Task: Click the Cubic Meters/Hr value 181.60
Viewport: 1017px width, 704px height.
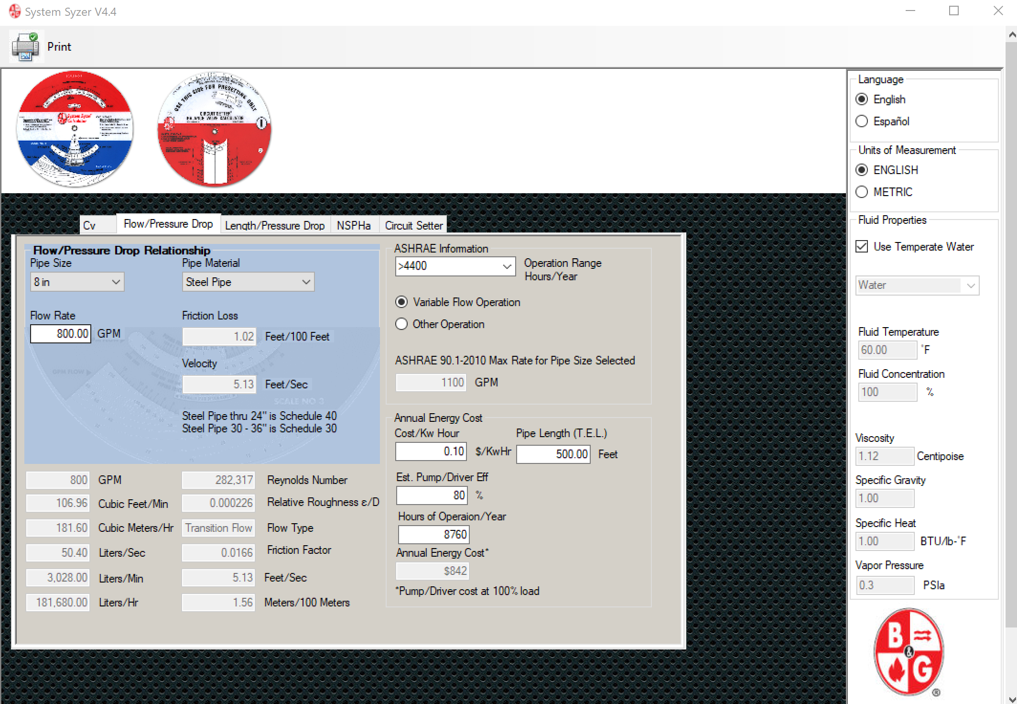Action: pyautogui.click(x=58, y=528)
